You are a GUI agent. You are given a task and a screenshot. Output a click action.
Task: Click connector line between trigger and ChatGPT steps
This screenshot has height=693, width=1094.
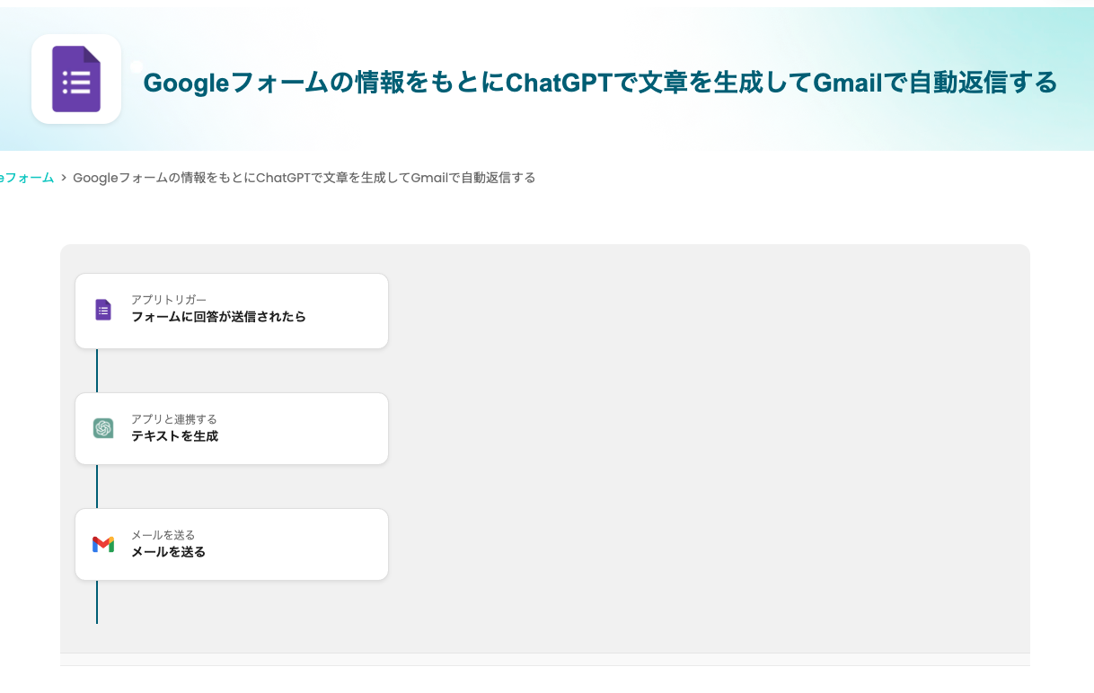(x=97, y=371)
